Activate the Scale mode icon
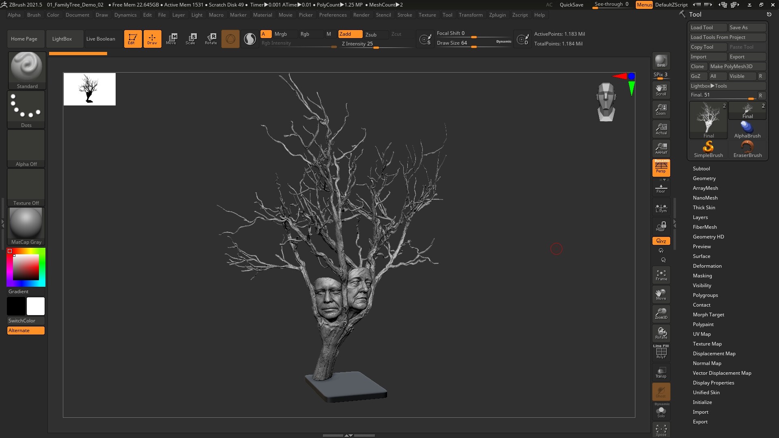 (x=191, y=39)
